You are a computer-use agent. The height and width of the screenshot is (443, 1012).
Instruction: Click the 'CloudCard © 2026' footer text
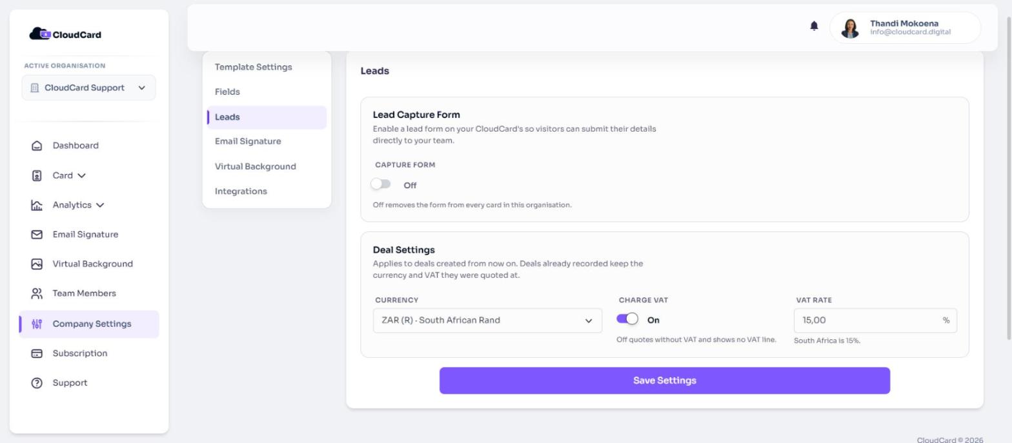tap(950, 440)
